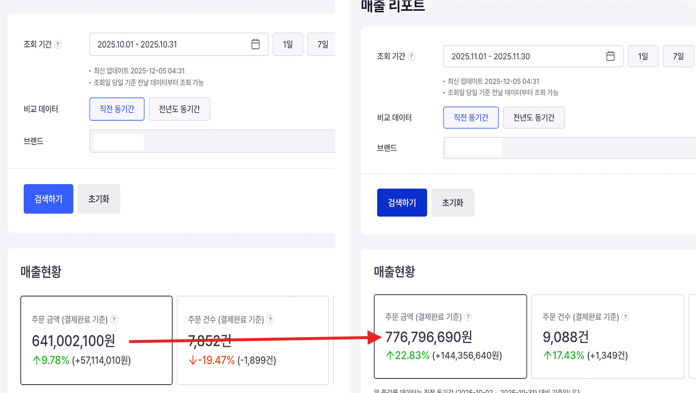Click help icon beside left 주문 금액 label
The image size is (699, 393).
point(114,319)
